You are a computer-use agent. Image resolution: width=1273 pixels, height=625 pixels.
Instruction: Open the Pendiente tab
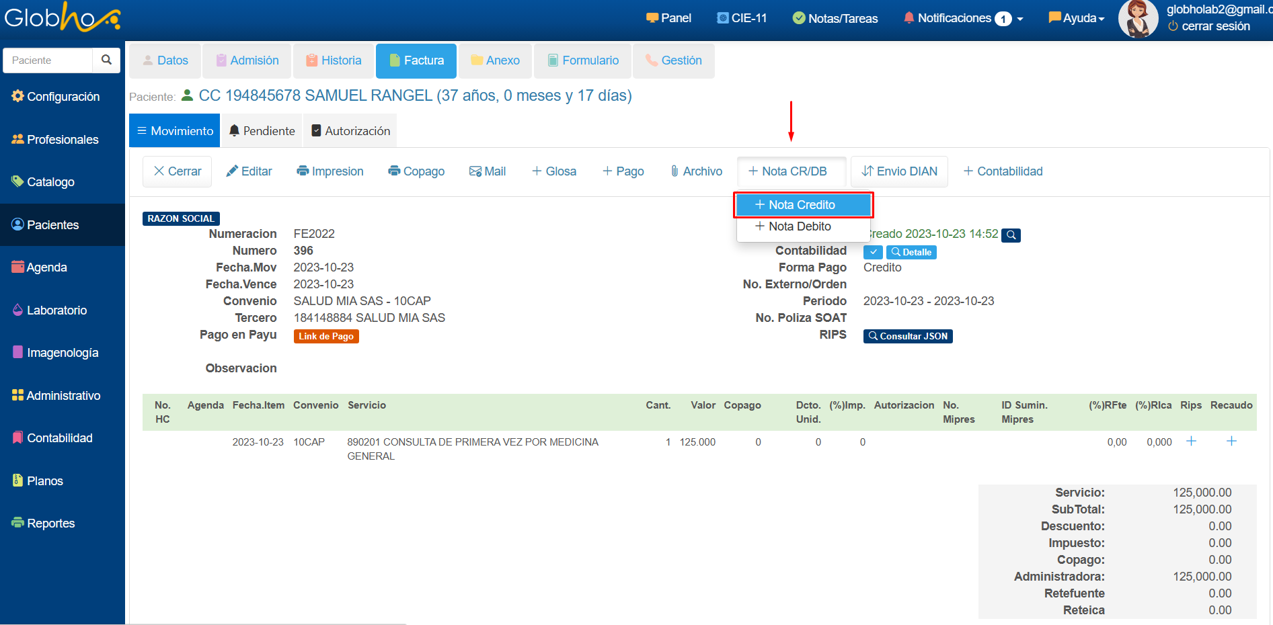(262, 131)
